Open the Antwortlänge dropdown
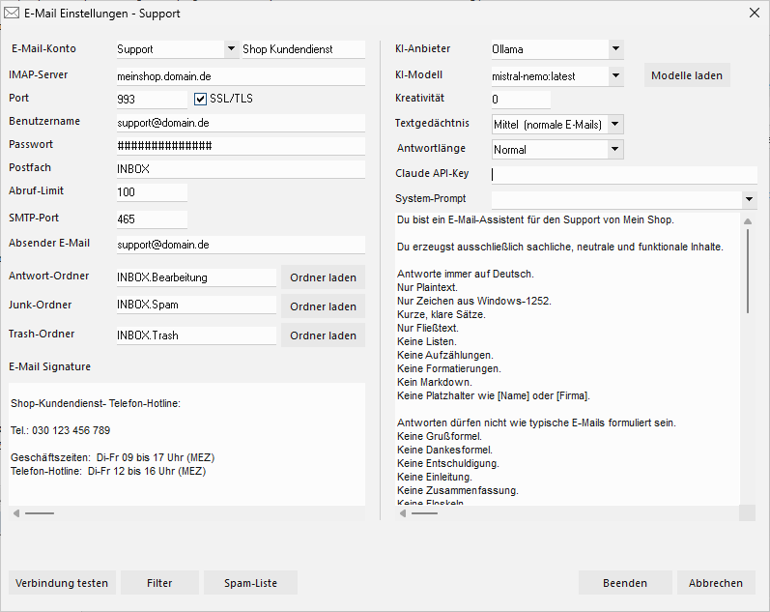 615,150
